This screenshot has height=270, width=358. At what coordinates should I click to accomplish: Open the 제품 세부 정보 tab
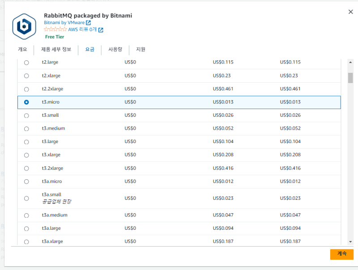pos(56,49)
